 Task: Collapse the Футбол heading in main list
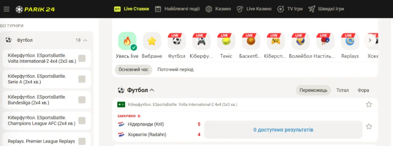[152, 90]
